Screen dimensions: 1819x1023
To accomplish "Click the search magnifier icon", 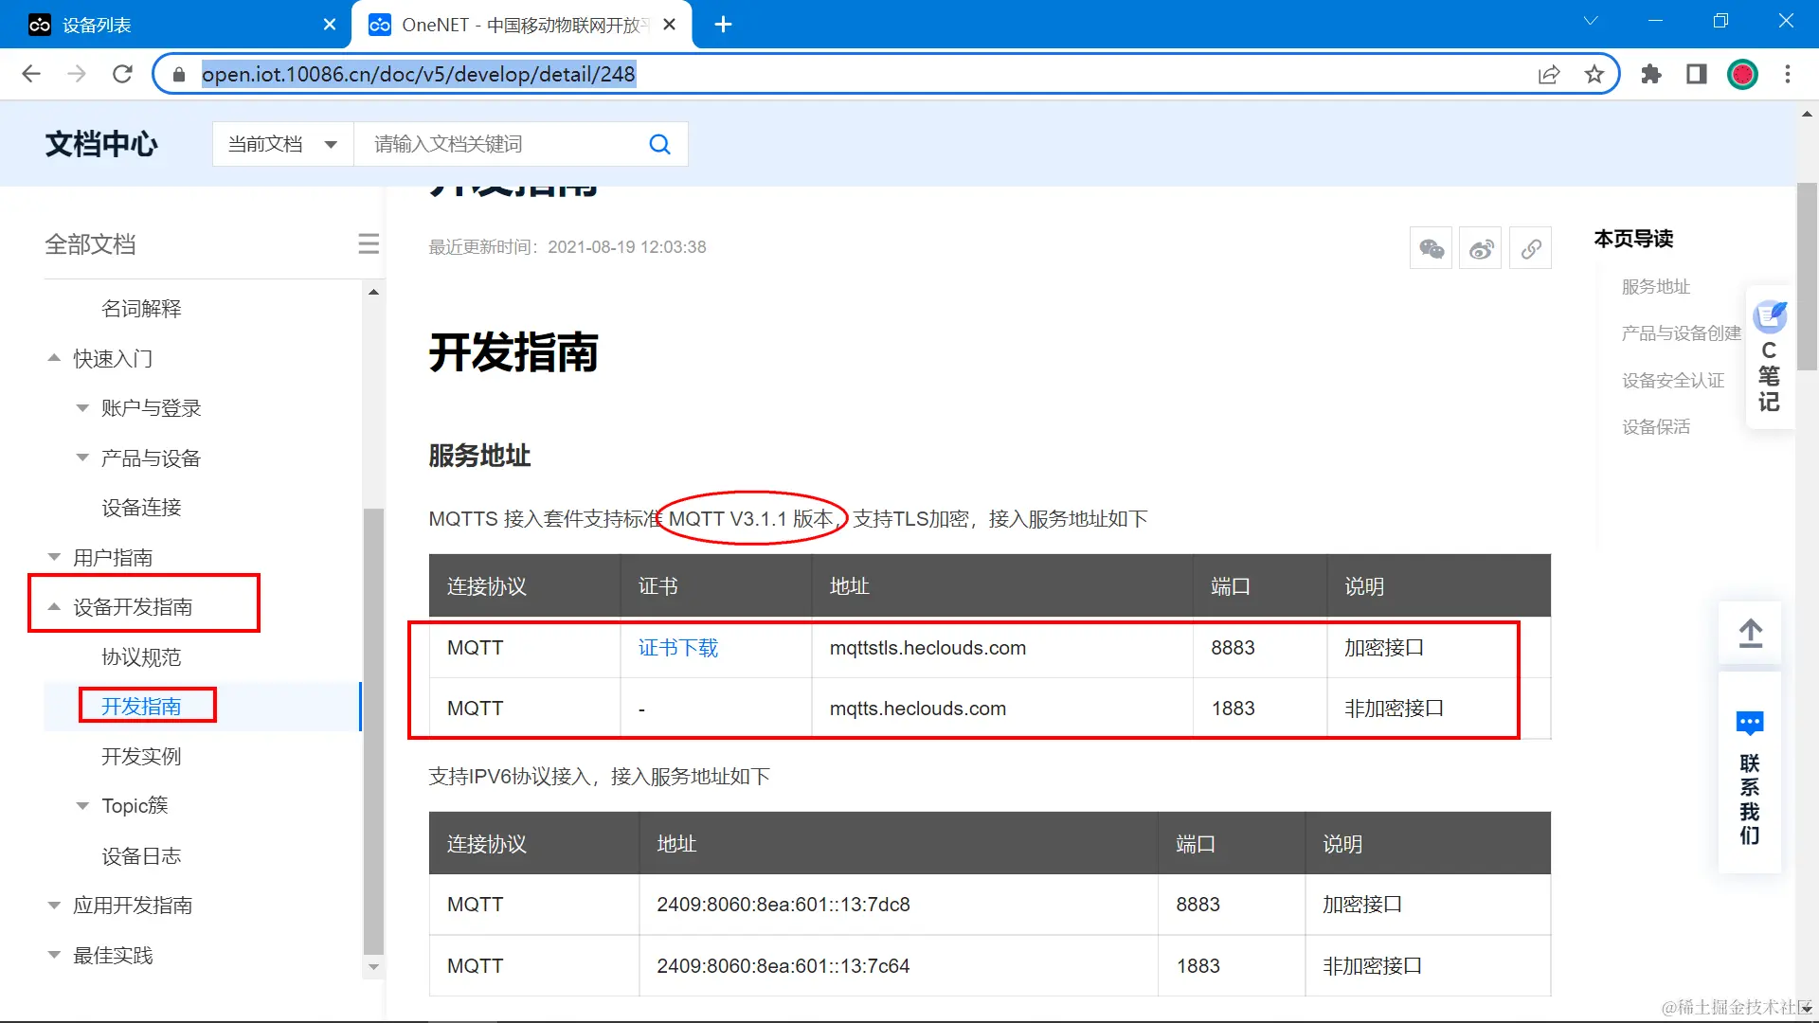I will [x=659, y=144].
